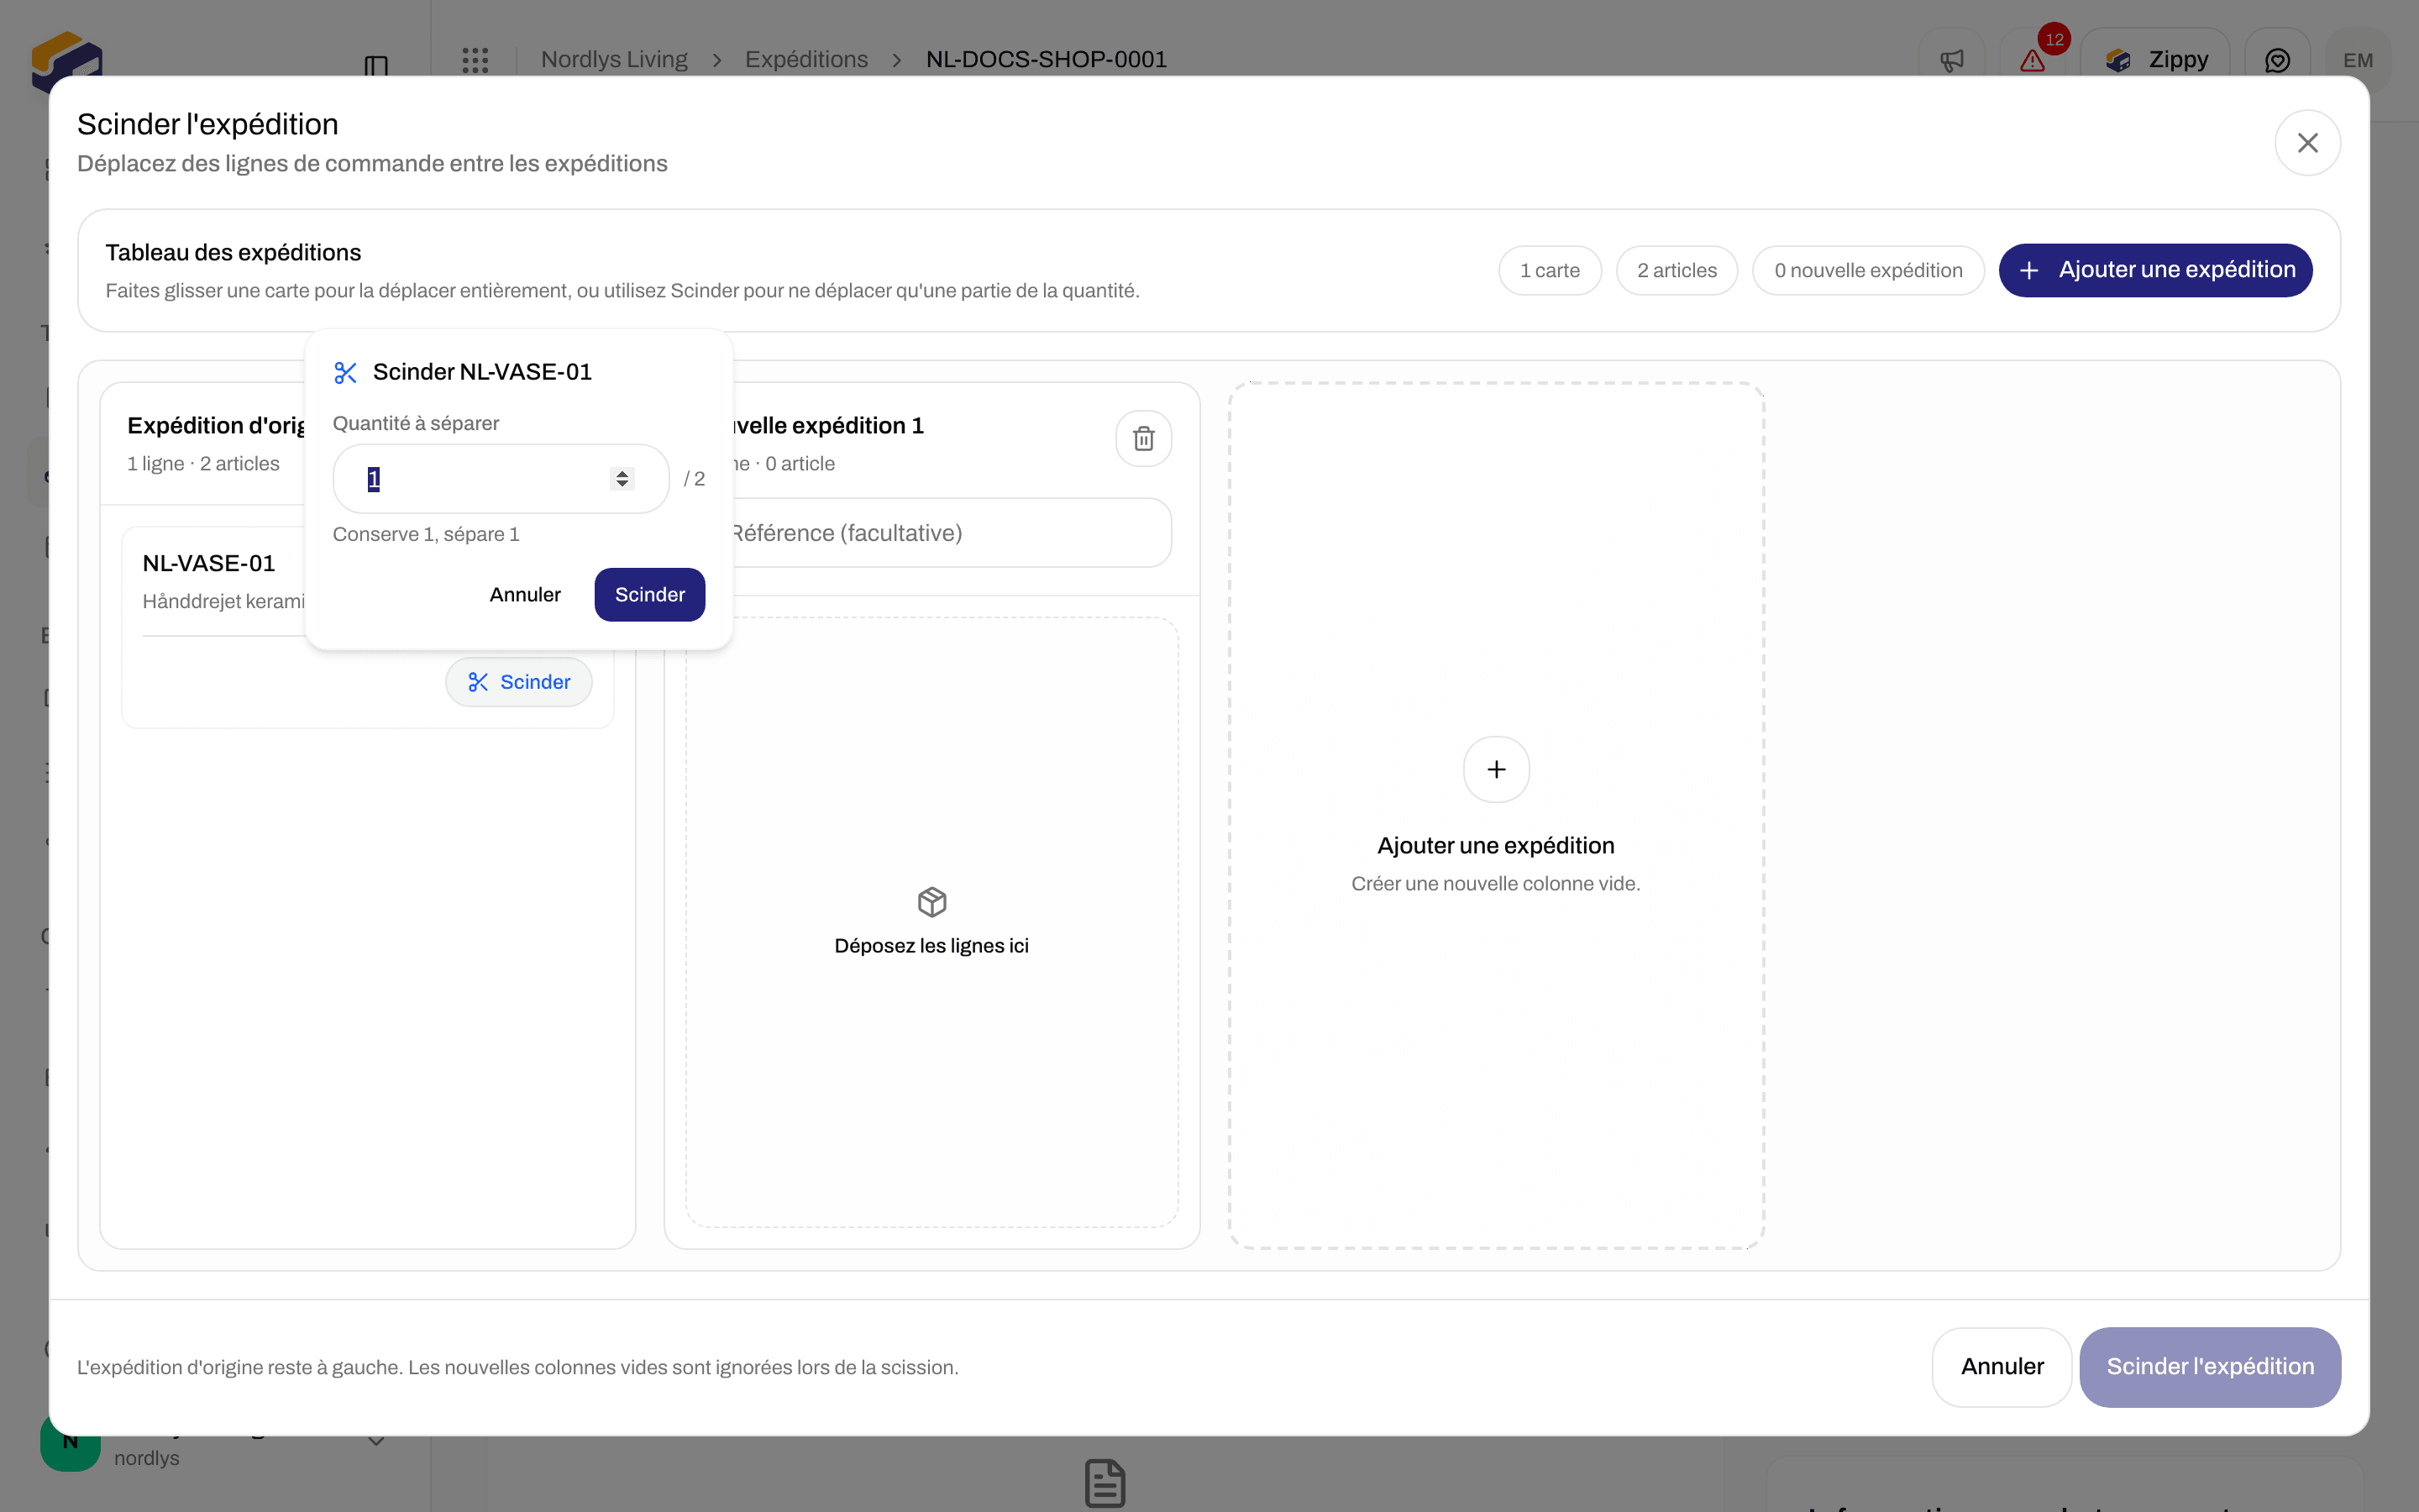
Task: Select the NL-VASE-01 card title
Action: (x=209, y=564)
